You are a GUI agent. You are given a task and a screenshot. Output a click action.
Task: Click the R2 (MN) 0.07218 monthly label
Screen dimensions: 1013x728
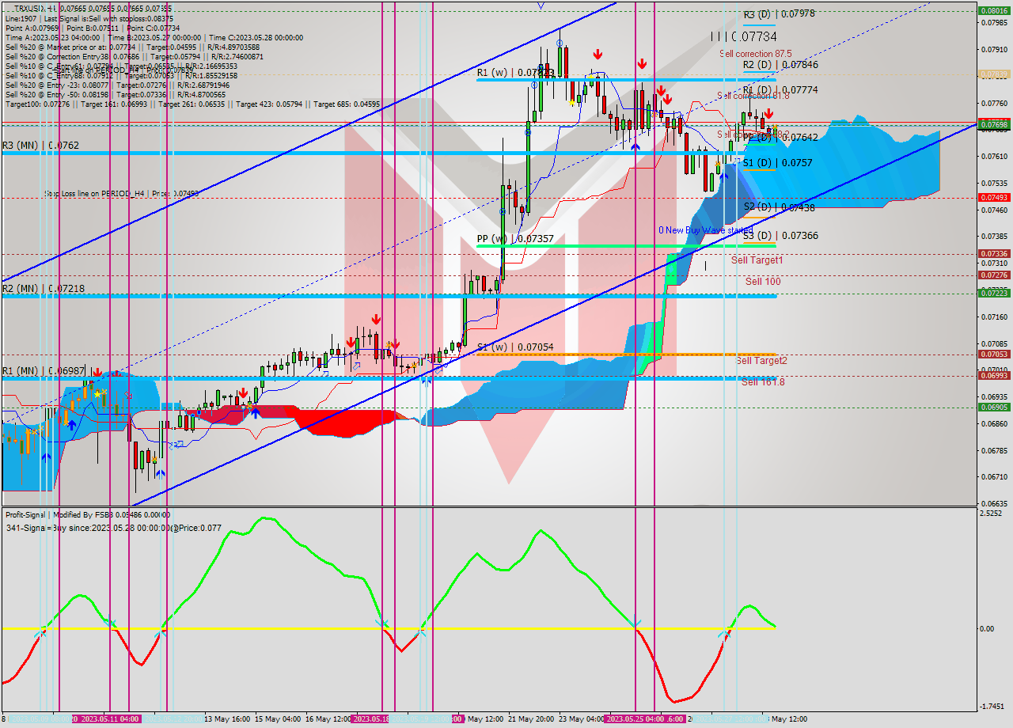tap(43, 289)
